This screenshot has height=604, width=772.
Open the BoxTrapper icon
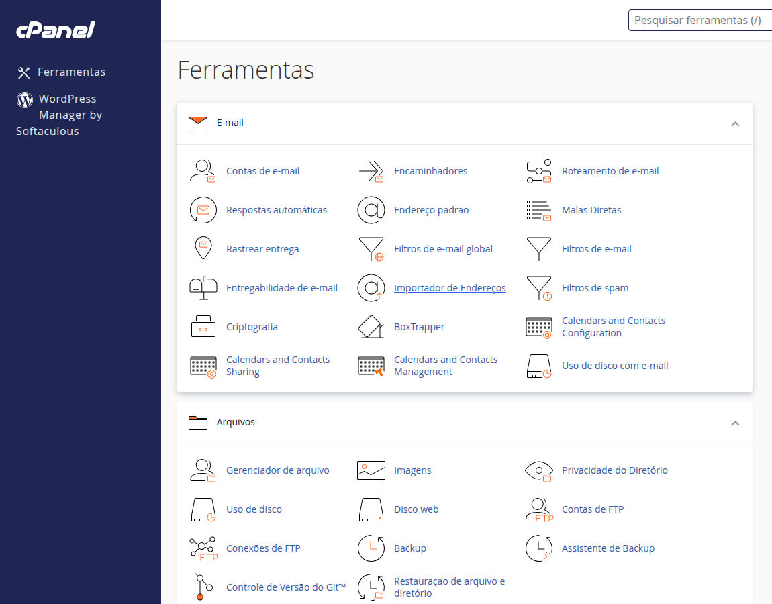pyautogui.click(x=371, y=327)
